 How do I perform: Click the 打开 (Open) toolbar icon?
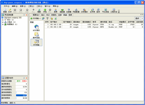click(10, 11)
